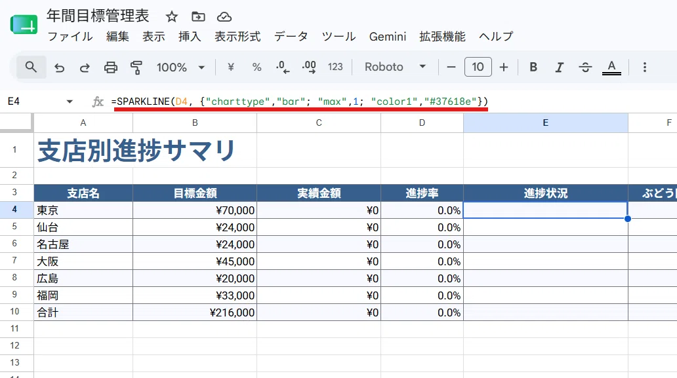Viewport: 677px width, 378px height.
Task: Select column A header
Action: coord(83,123)
